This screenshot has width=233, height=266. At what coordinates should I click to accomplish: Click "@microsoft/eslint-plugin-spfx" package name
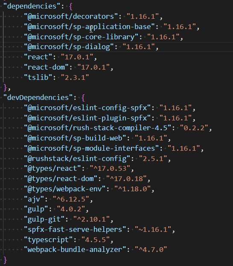coord(87,118)
